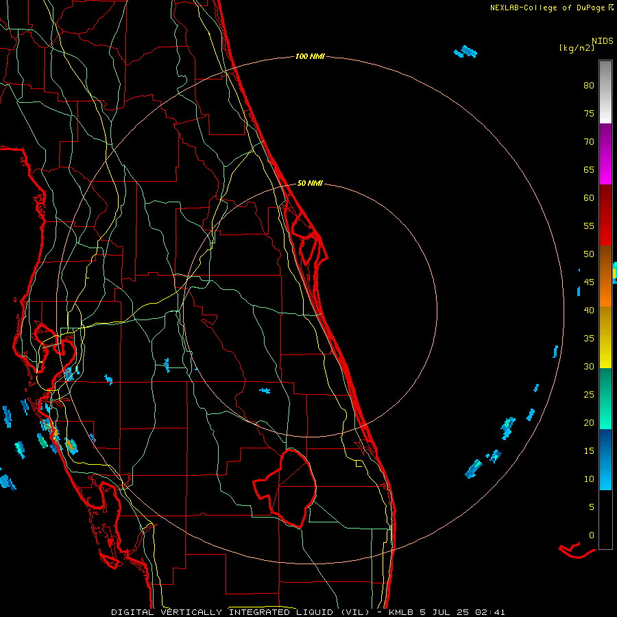Click the 50 value on the VIL scale
Viewport: 617px width, 617px height.
click(x=589, y=254)
